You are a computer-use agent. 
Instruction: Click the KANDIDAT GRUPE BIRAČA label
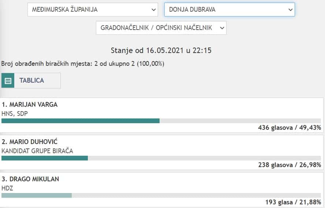[37, 151]
